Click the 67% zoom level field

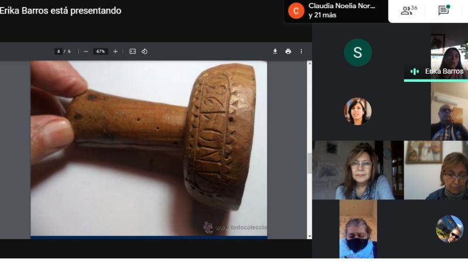pos(101,51)
